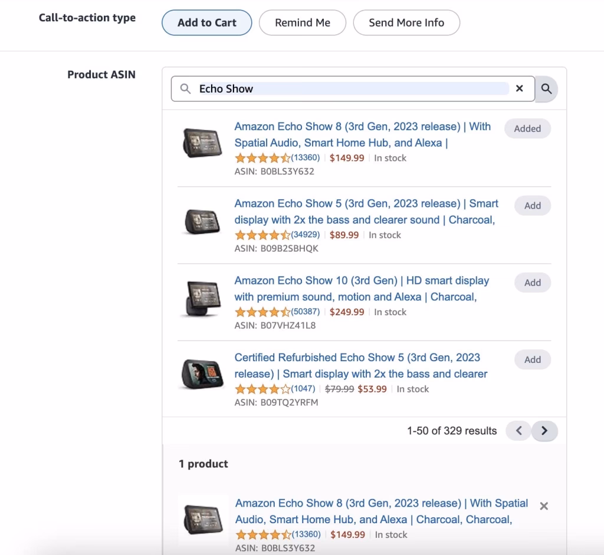Screen dimensions: 604x555
Task: Click the selected Echo Show 8 product thumbnail
Action: coord(203,520)
